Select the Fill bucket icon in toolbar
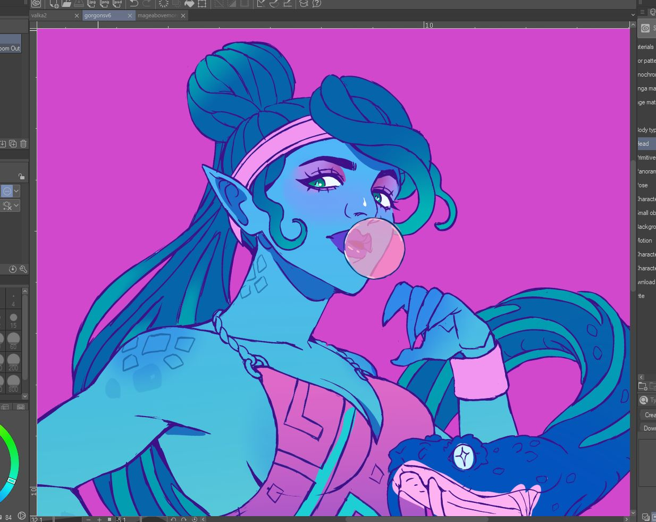The width and height of the screenshot is (656, 522). [189, 3]
